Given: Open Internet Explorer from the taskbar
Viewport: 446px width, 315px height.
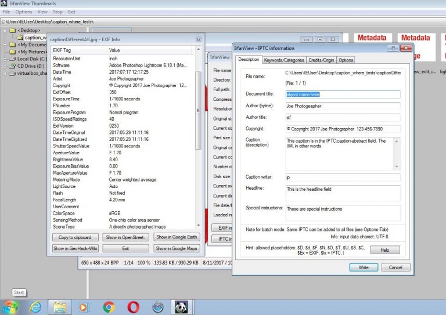Looking at the screenshot, I should click(35, 306).
